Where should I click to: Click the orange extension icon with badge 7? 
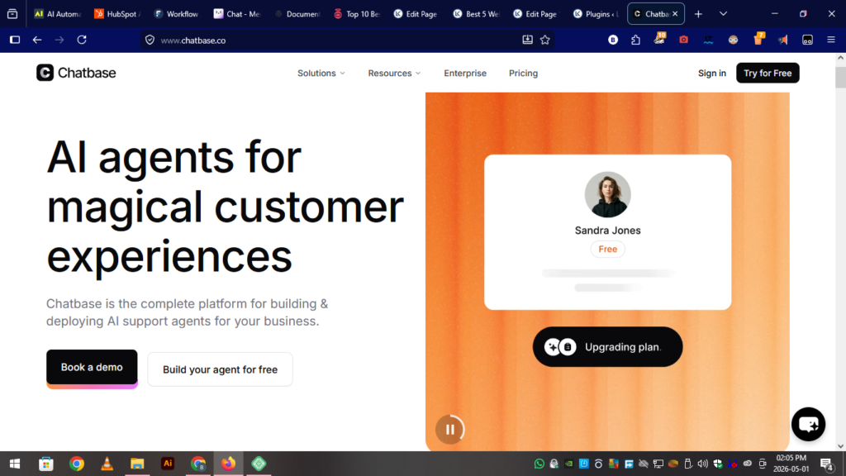tap(758, 39)
